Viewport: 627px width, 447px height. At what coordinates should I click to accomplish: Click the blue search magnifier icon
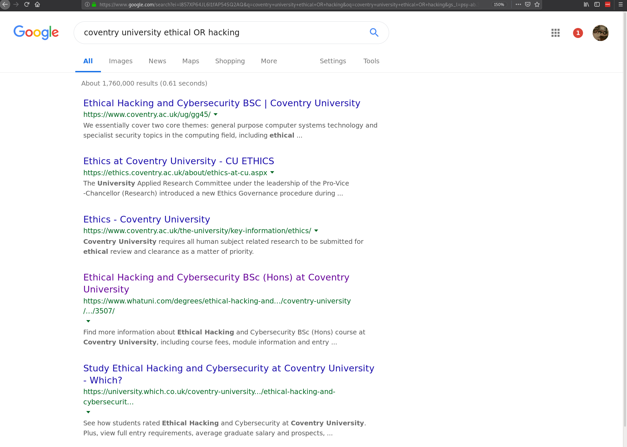374,32
